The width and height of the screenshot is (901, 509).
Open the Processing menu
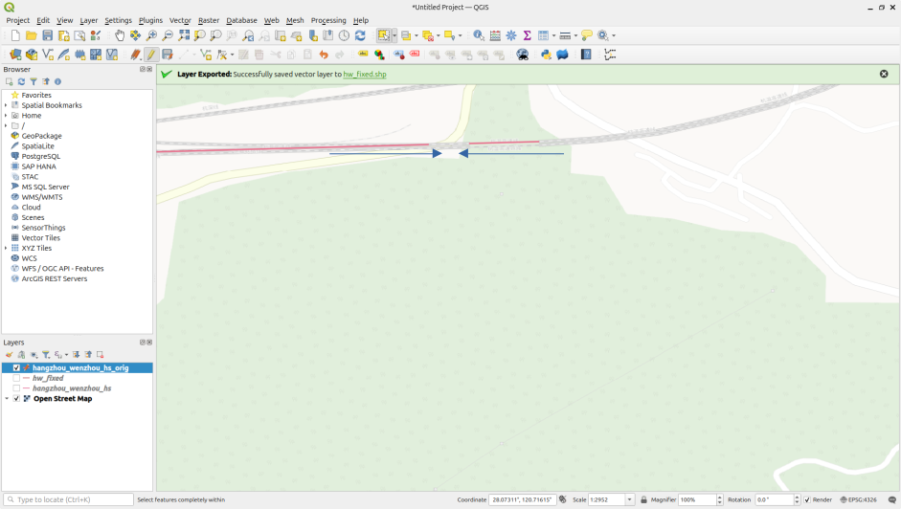(x=328, y=20)
